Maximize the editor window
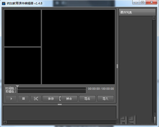Screen dimensions: 159x127 (143, 2)
